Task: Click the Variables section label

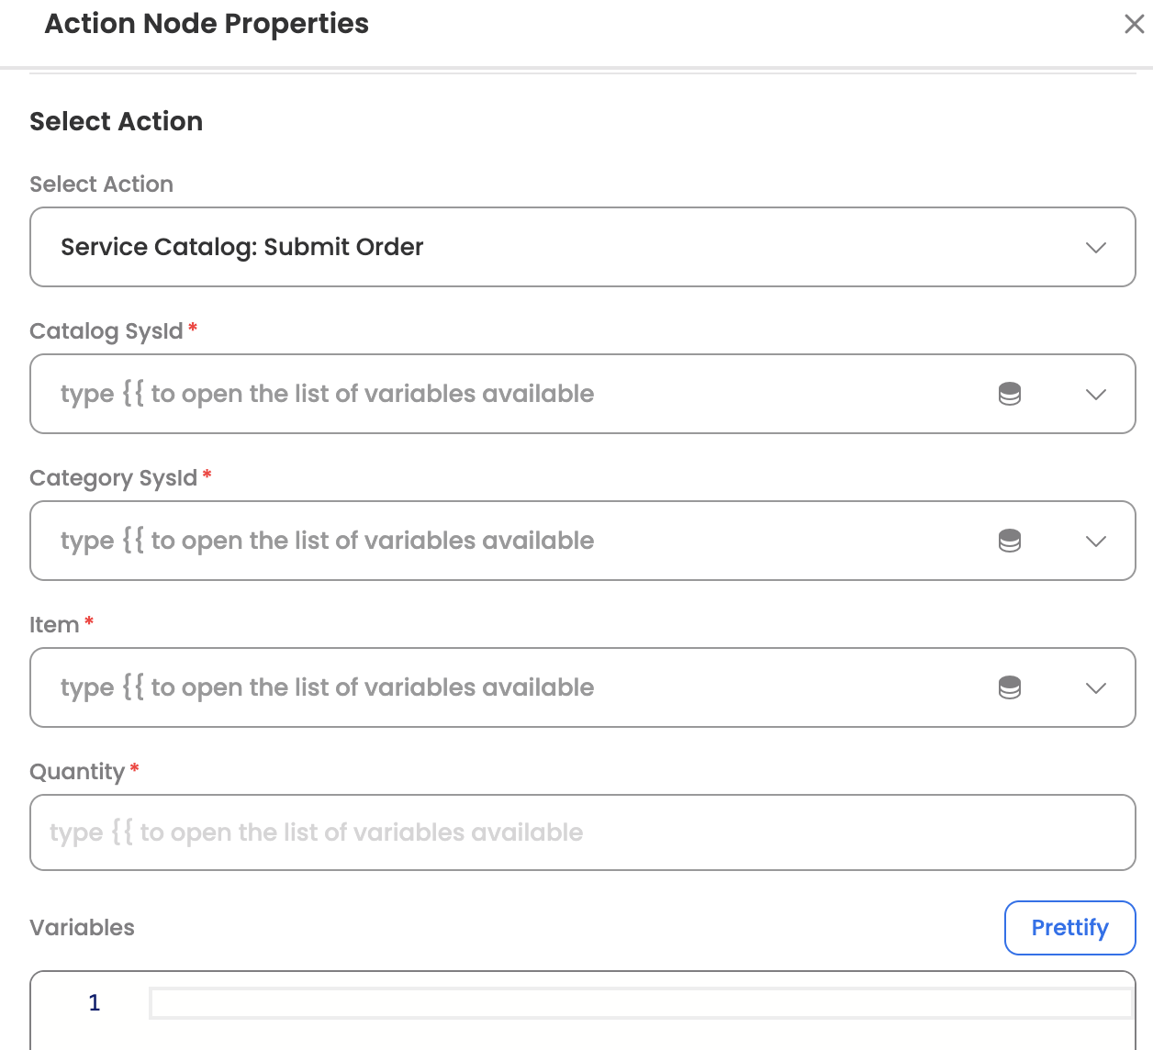Action: (82, 928)
